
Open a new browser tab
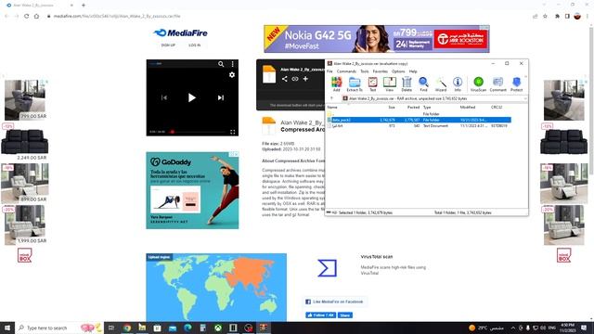tap(84, 6)
